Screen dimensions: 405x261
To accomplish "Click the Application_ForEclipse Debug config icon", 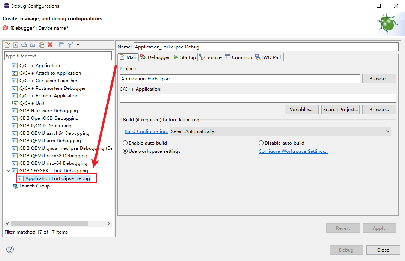I will coord(21,178).
